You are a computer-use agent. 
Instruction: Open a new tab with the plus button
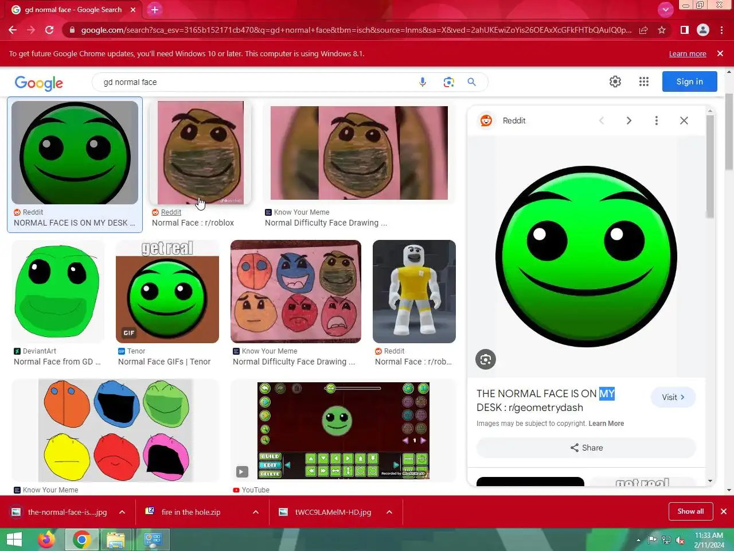(x=154, y=10)
